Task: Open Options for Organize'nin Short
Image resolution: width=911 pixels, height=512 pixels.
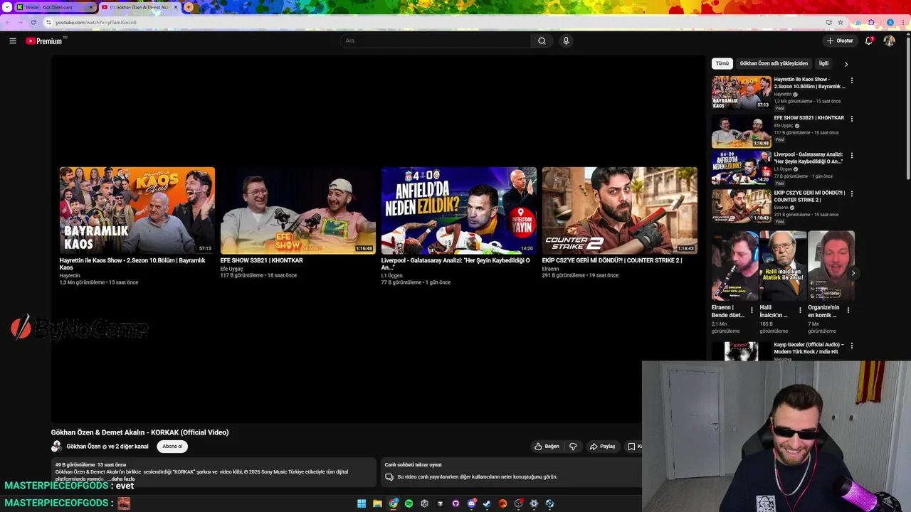Action: tap(848, 310)
